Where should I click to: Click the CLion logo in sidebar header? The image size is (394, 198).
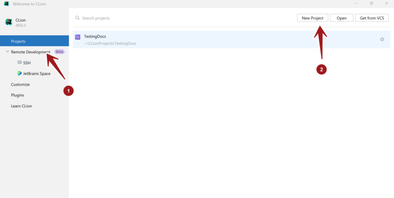coord(9,22)
